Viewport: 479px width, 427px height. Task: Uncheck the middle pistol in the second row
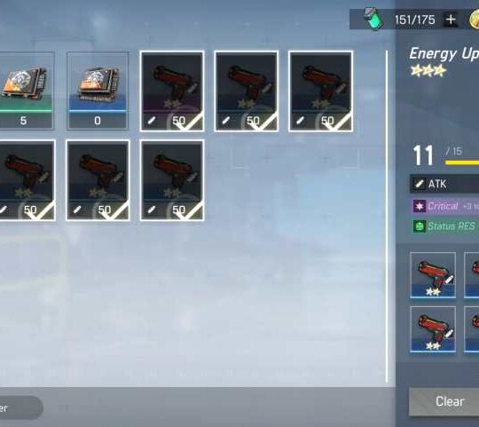pos(98,180)
